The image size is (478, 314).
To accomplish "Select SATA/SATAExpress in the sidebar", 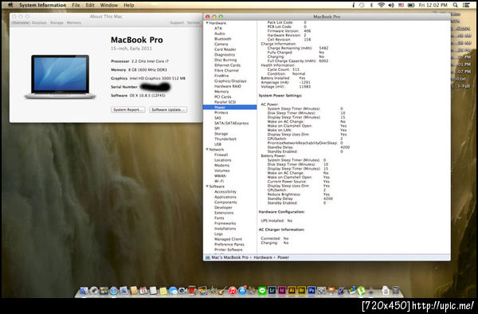I will pos(231,124).
